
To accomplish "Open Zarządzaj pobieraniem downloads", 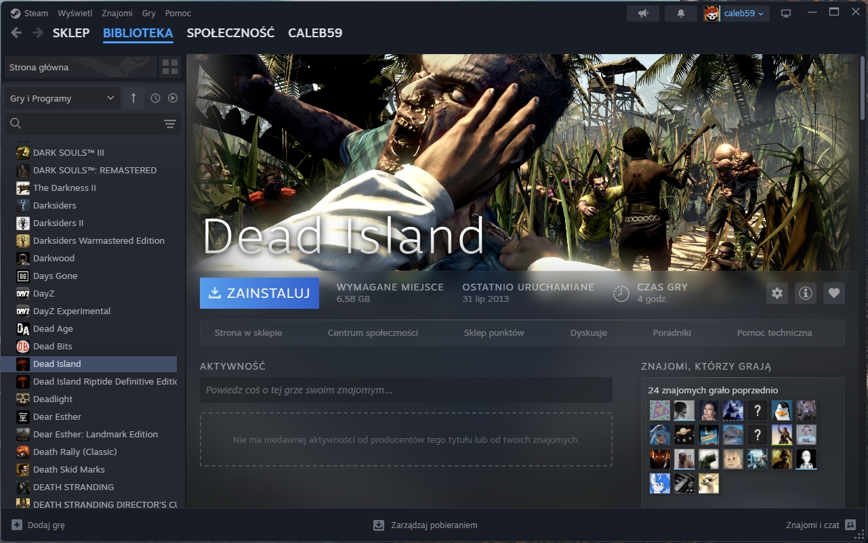I will [x=426, y=525].
